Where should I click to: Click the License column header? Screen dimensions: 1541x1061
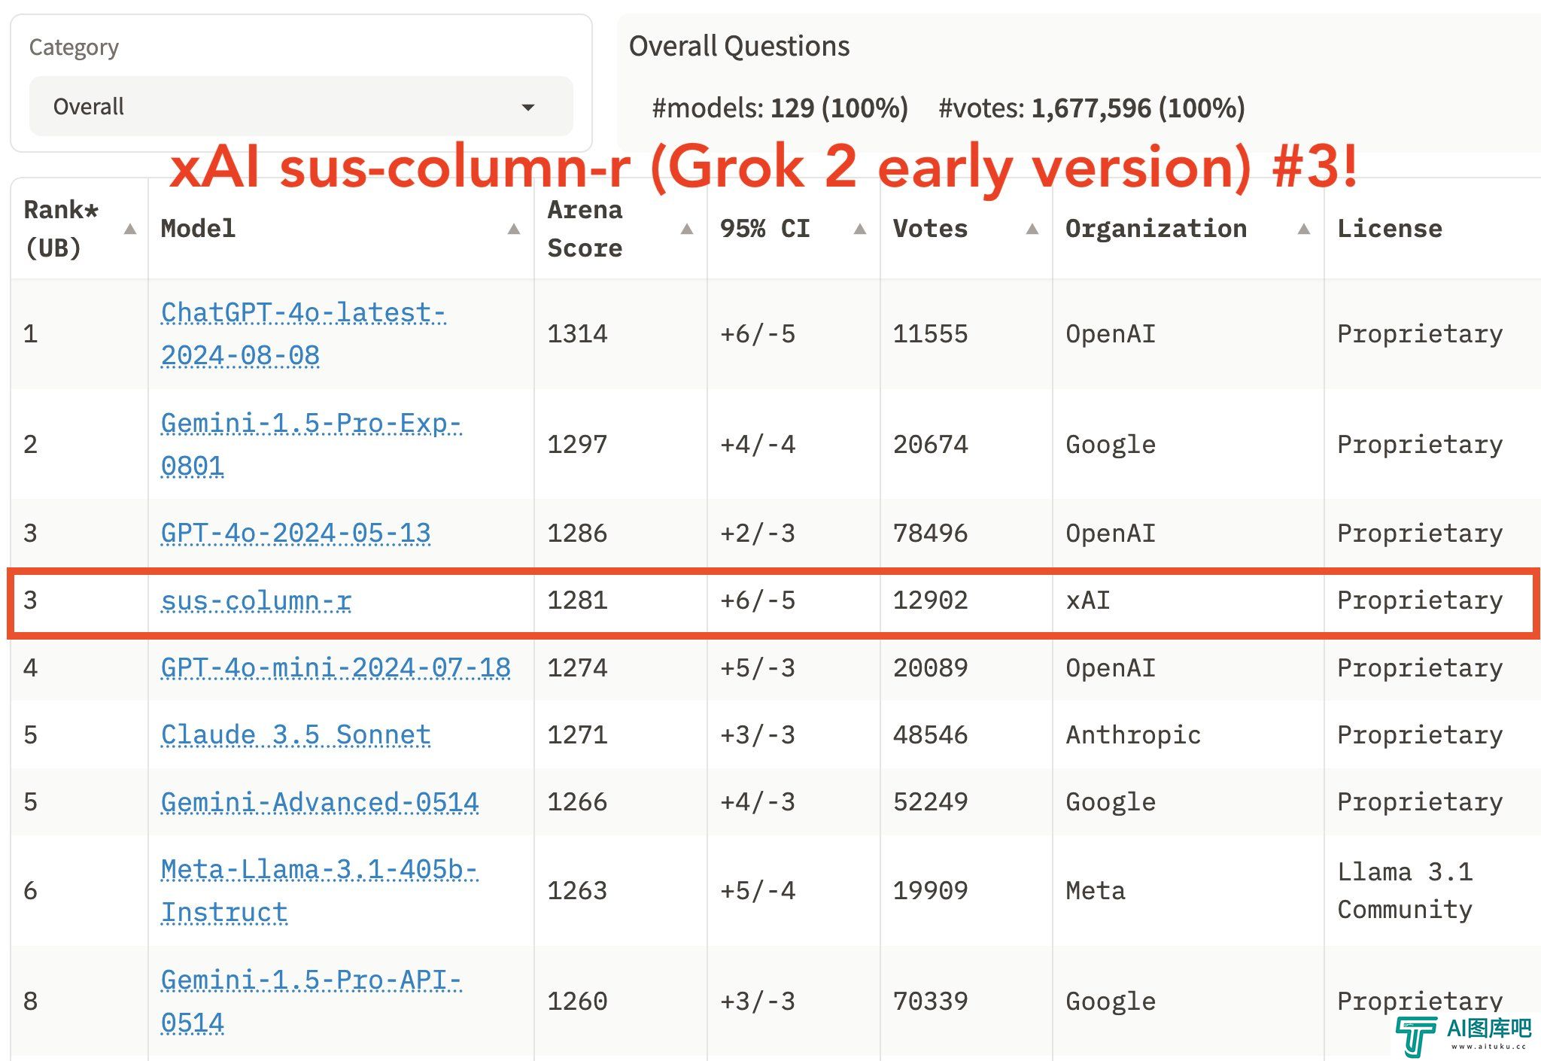[x=1390, y=229]
